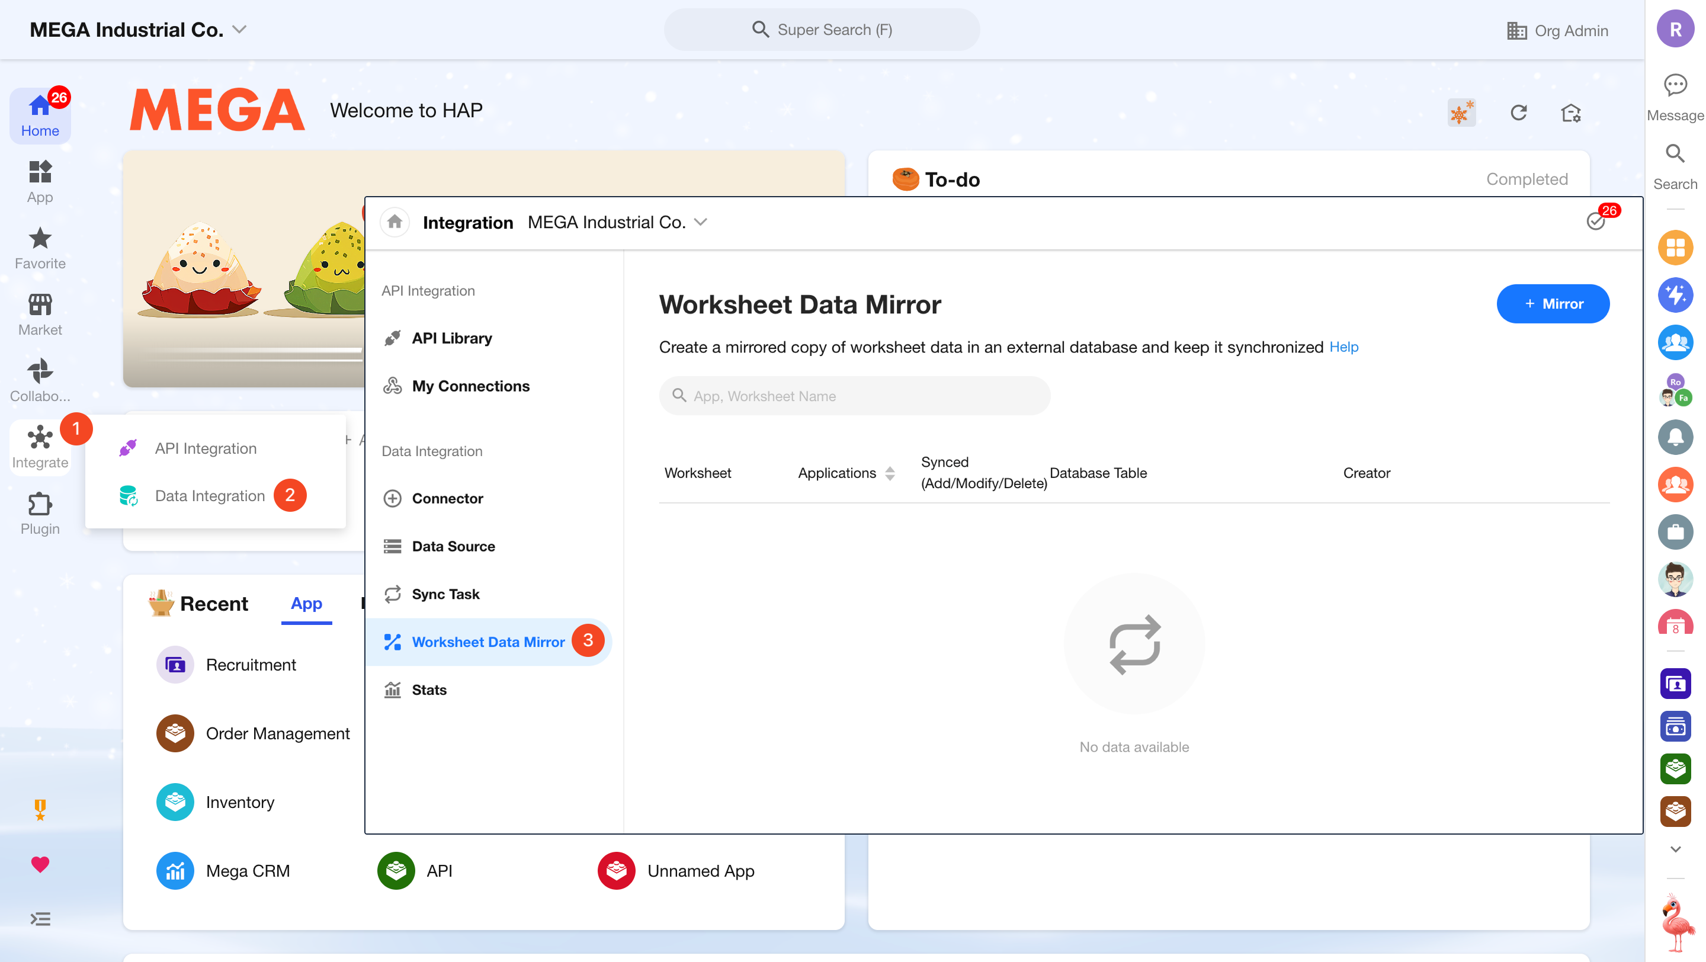
Task: Click the blue Mirror button
Action: pyautogui.click(x=1553, y=304)
